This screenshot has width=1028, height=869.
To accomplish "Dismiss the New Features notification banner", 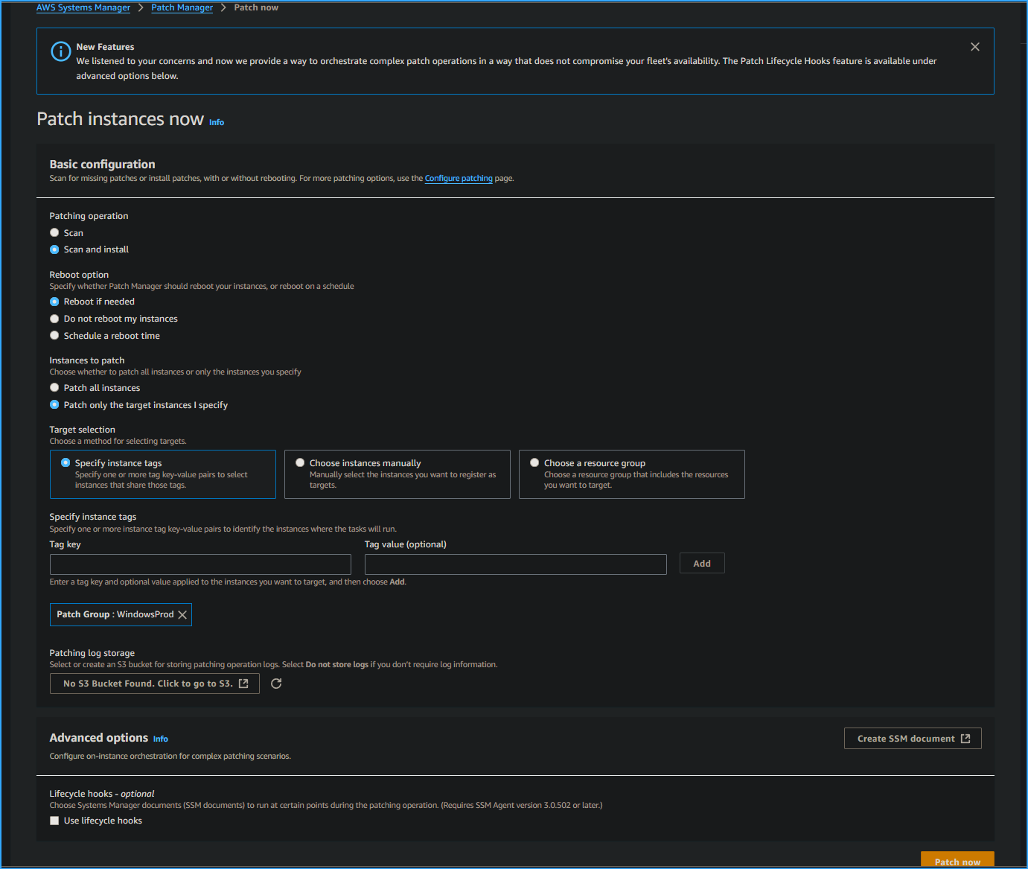I will tap(975, 46).
